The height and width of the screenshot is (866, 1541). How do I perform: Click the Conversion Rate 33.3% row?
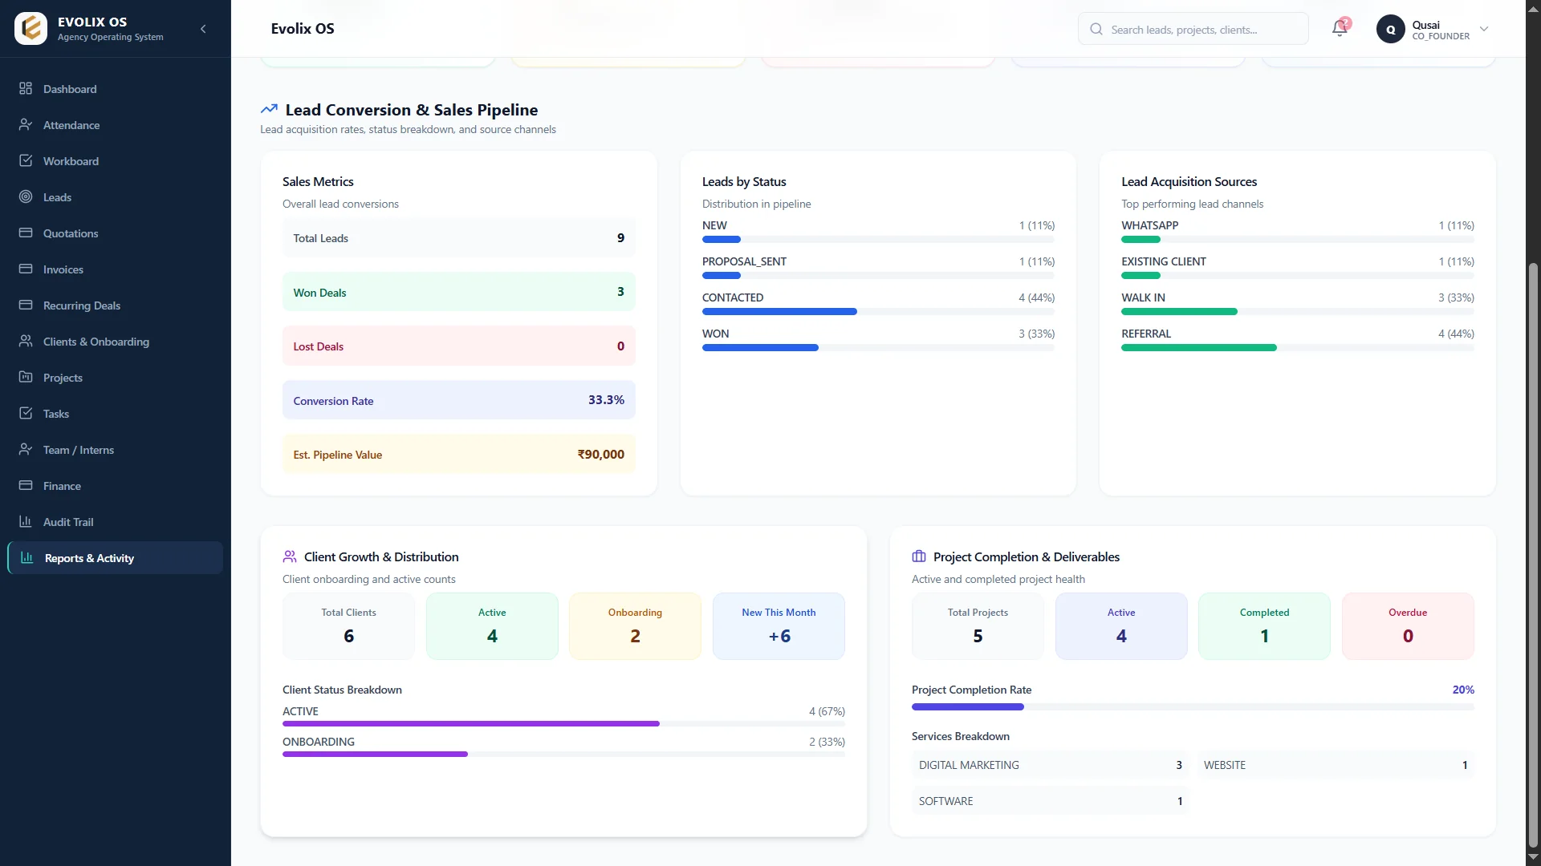click(458, 400)
